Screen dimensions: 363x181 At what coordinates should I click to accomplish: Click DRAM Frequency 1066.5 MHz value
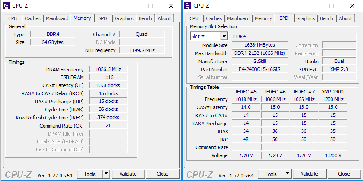(x=108, y=69)
